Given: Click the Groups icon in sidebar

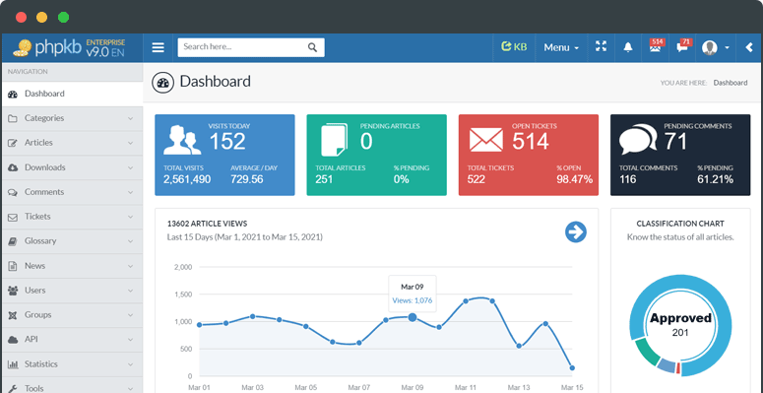Looking at the screenshot, I should coord(13,315).
